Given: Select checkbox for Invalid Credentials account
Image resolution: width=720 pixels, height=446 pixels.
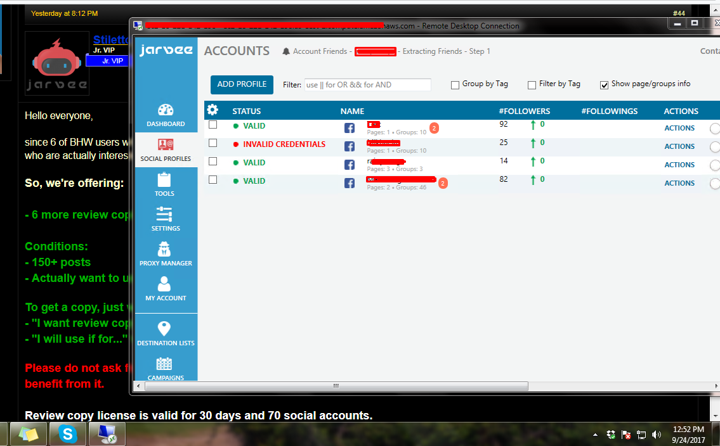Looking at the screenshot, I should point(213,143).
